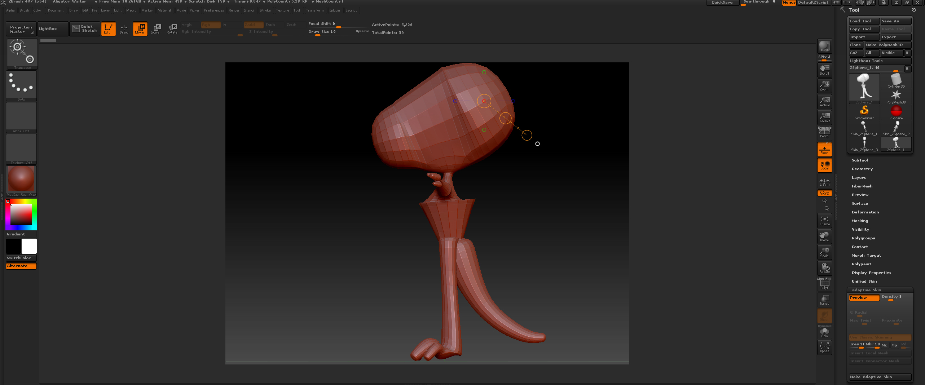
Task: Select the Scale tool in top toolbar
Action: point(155,28)
